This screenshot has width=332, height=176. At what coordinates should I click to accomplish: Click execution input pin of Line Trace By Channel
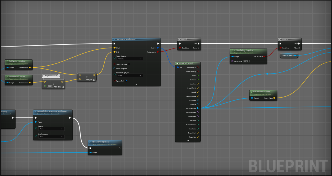[x=114, y=43]
